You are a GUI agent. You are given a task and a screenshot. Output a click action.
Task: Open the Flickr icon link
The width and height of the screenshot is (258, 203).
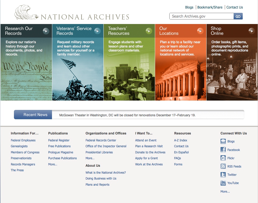(223, 158)
